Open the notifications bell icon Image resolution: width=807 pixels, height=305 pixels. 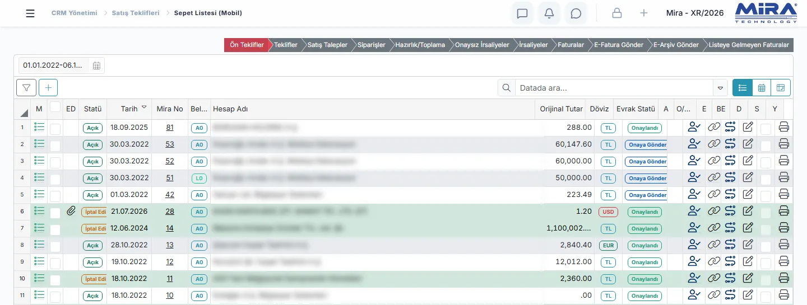point(549,13)
